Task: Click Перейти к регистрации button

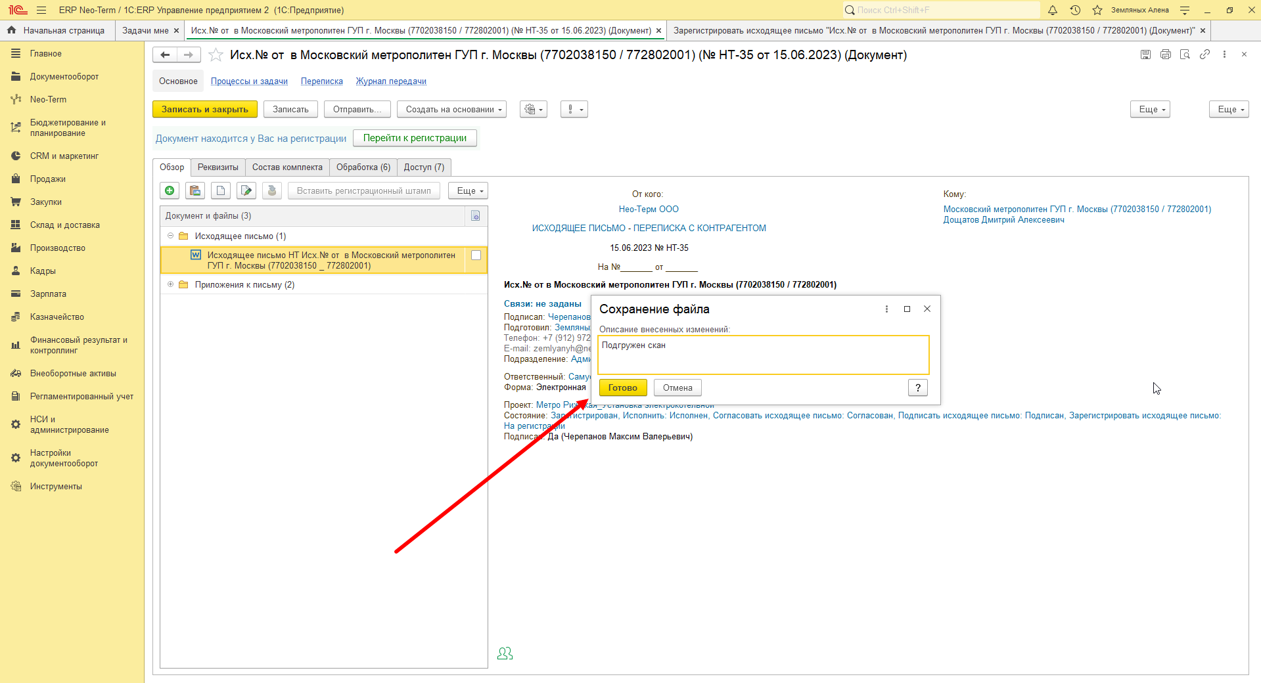Action: (415, 138)
